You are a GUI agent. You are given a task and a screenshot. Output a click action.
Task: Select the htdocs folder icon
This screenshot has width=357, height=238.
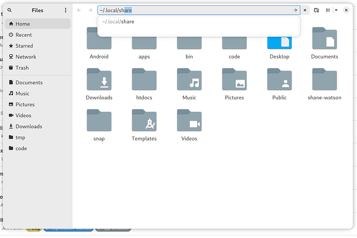pyautogui.click(x=144, y=79)
